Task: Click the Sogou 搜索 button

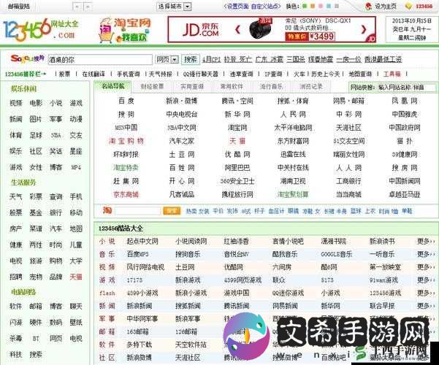Action: click(191, 59)
